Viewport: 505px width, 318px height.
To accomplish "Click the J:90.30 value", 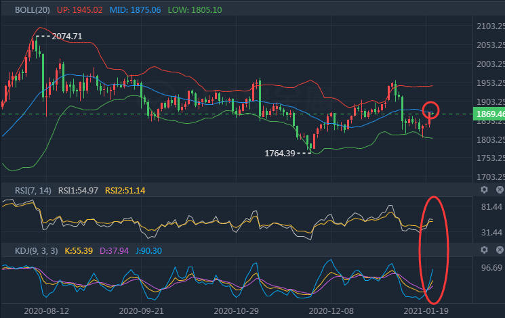I will pyautogui.click(x=152, y=251).
